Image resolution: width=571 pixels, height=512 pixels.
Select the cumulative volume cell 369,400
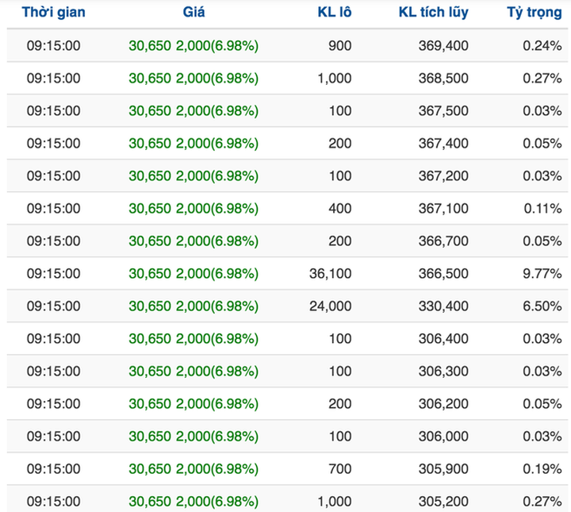coord(443,46)
